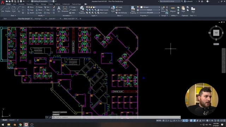Select the Polyline tool
Screen dimensions: 226x127
[x=8, y=9]
